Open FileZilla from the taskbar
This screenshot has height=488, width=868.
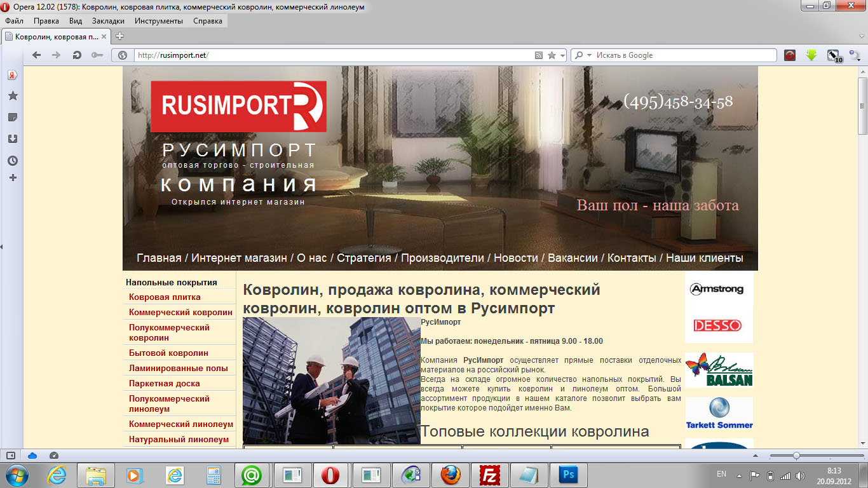coord(490,475)
